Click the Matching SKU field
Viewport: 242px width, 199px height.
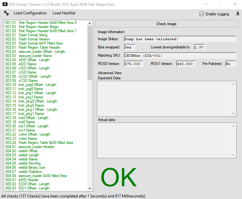pyautogui.click(x=180, y=55)
